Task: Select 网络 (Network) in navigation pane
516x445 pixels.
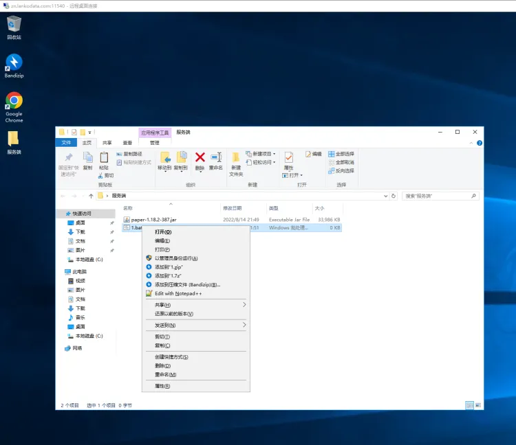Action: [77, 348]
